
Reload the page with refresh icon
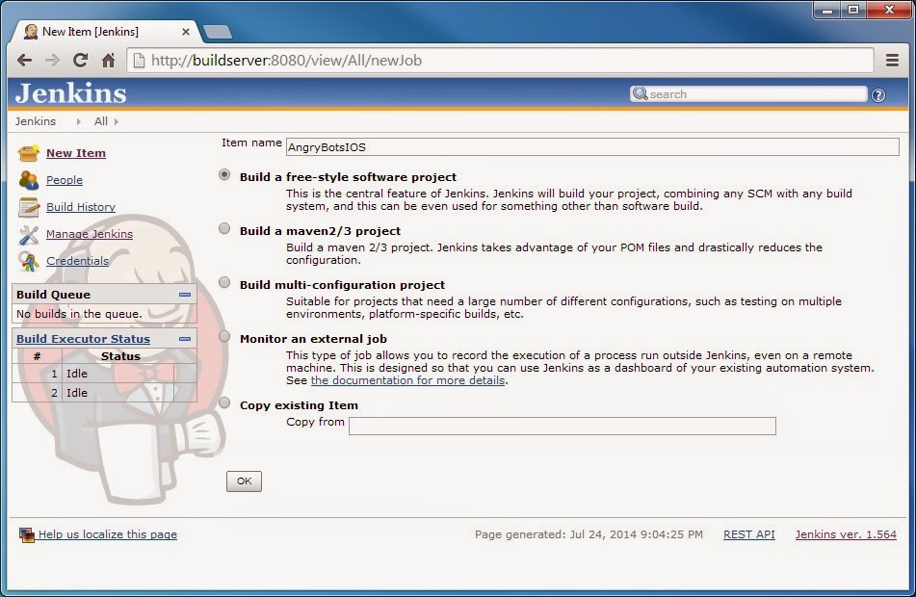[80, 60]
